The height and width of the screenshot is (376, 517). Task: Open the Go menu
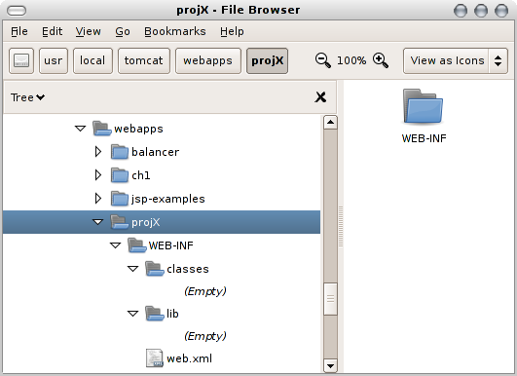click(x=123, y=31)
